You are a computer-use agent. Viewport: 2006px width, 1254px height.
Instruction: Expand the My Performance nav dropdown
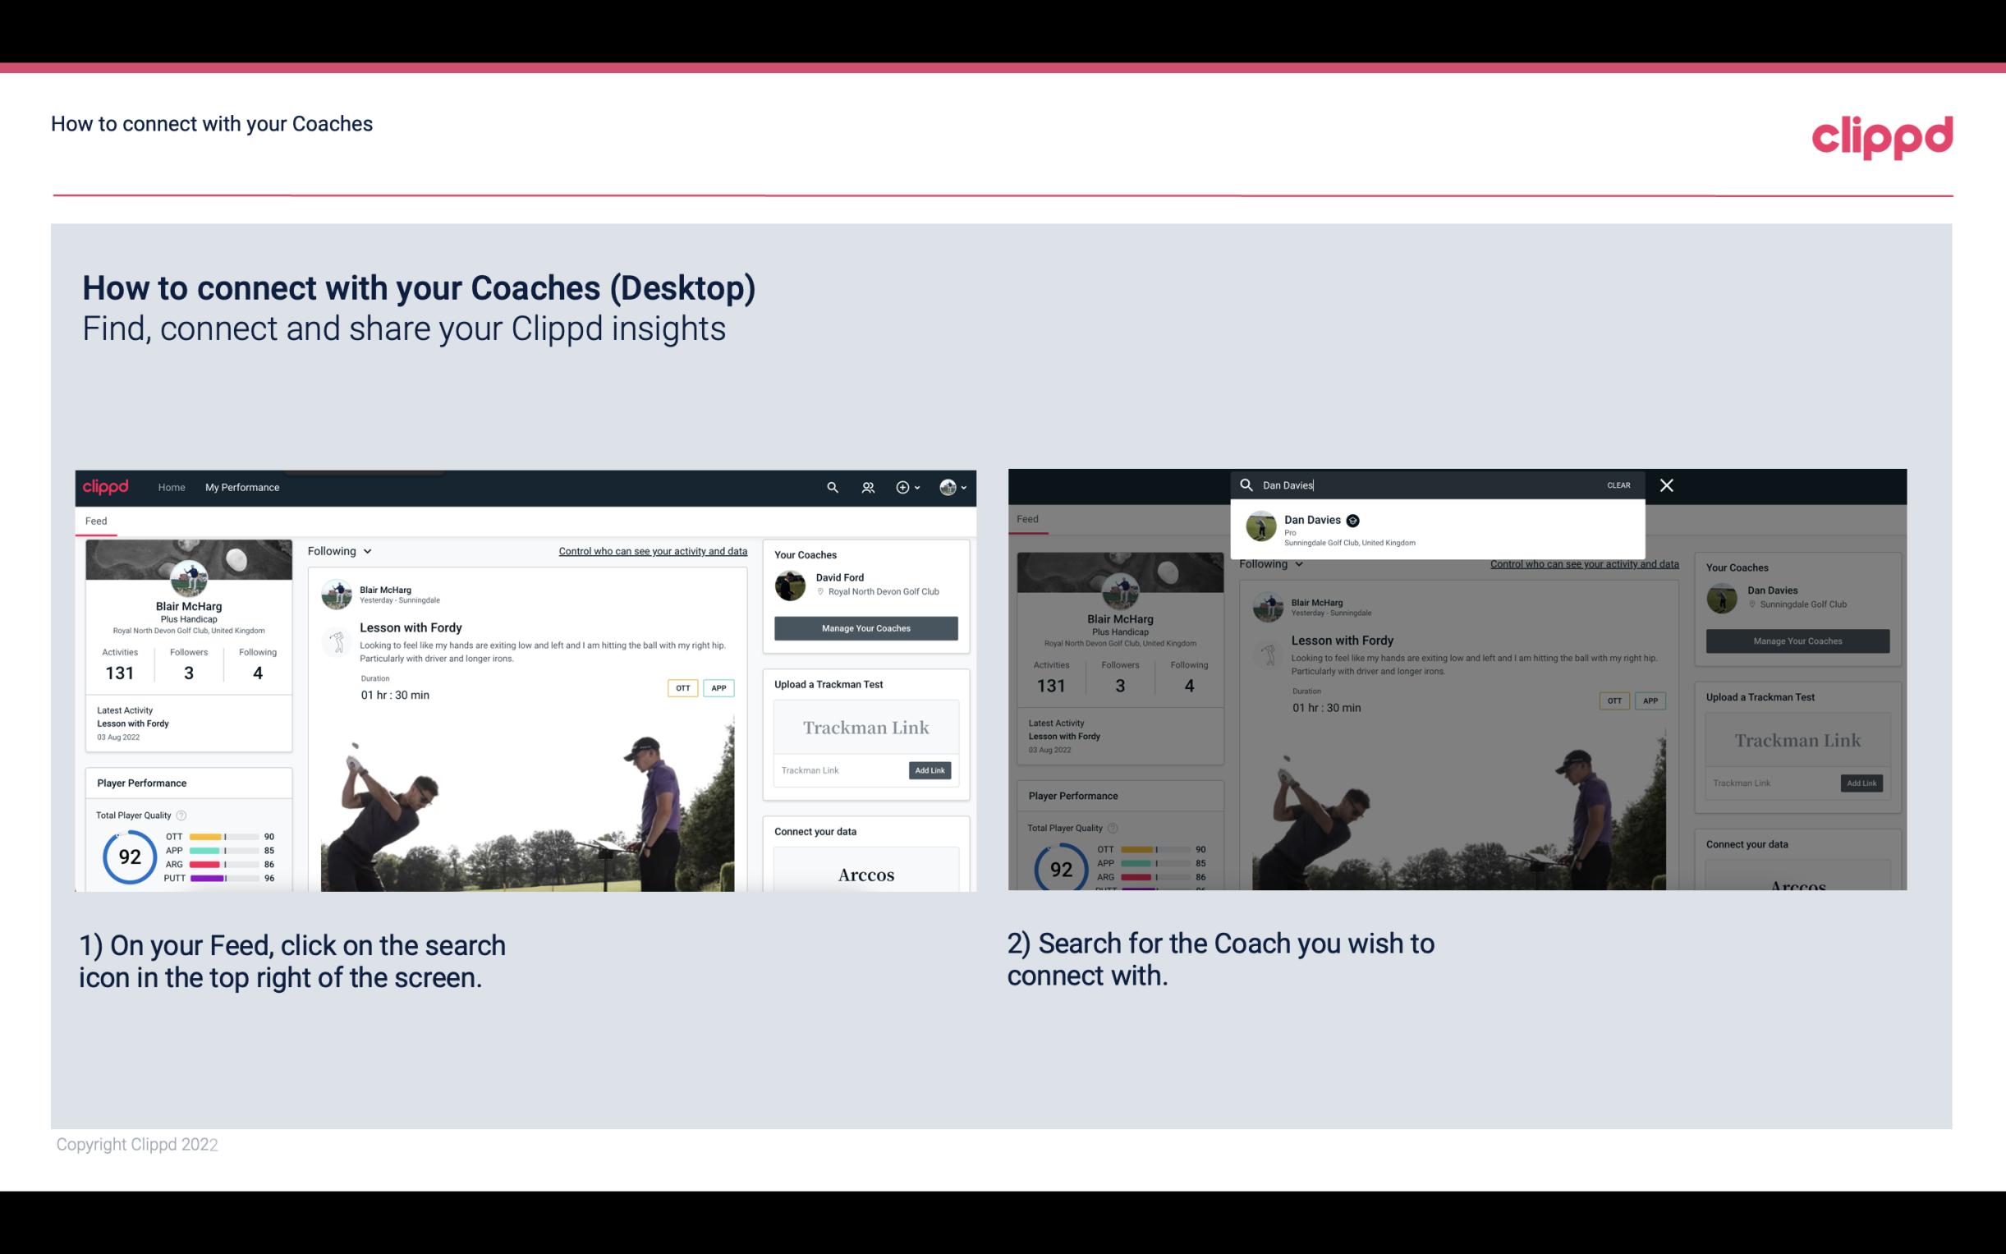pyautogui.click(x=241, y=487)
